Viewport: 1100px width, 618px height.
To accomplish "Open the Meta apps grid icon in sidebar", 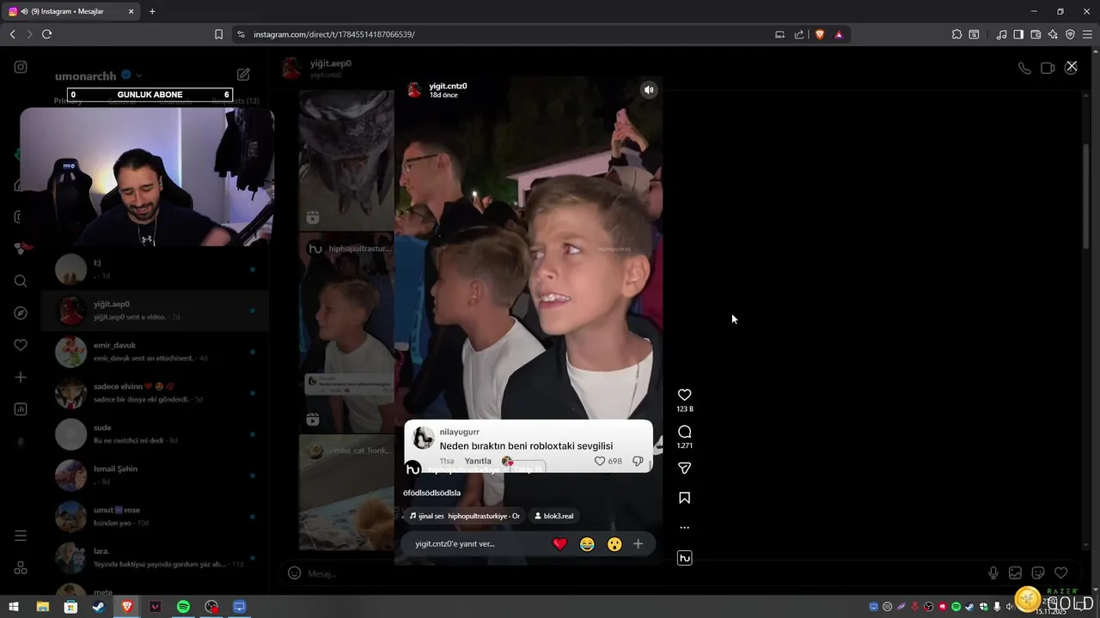I will coord(21,568).
